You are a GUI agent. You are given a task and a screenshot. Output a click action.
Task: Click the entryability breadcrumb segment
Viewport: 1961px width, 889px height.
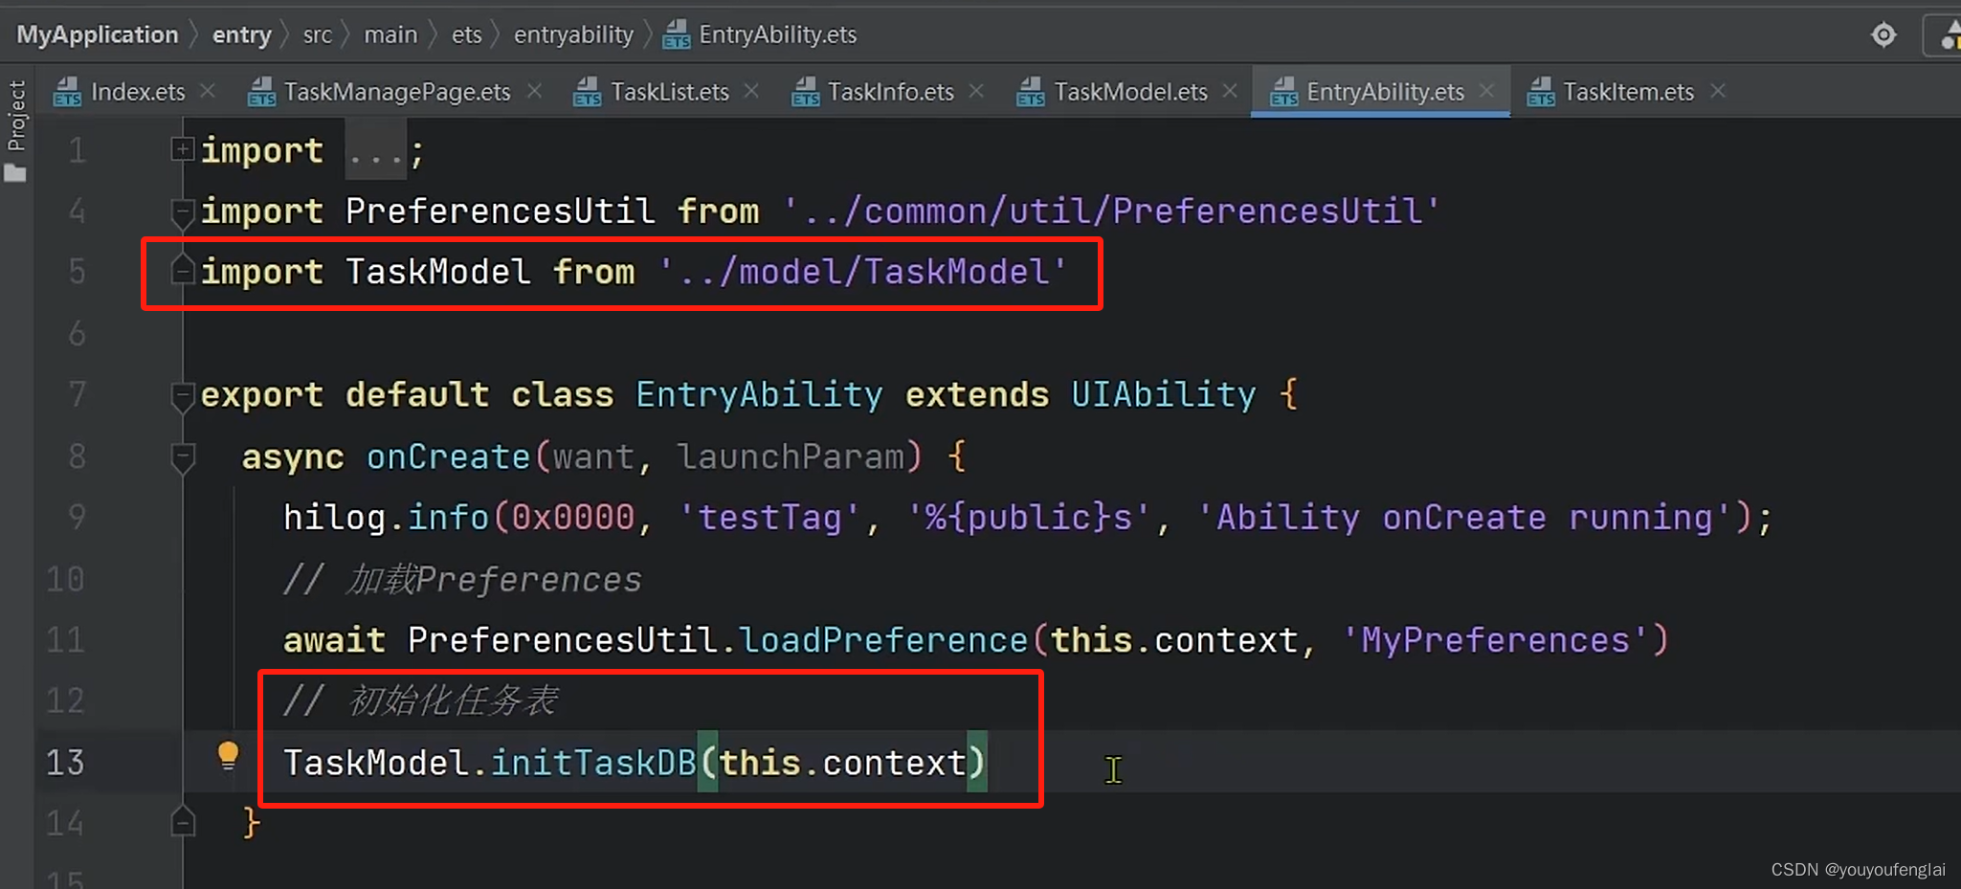pos(573,34)
